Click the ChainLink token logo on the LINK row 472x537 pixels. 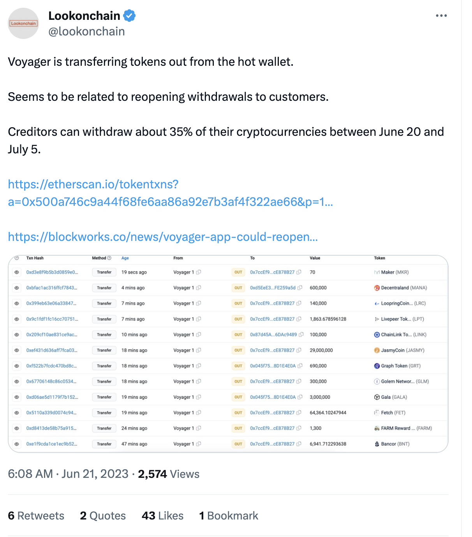(x=377, y=335)
